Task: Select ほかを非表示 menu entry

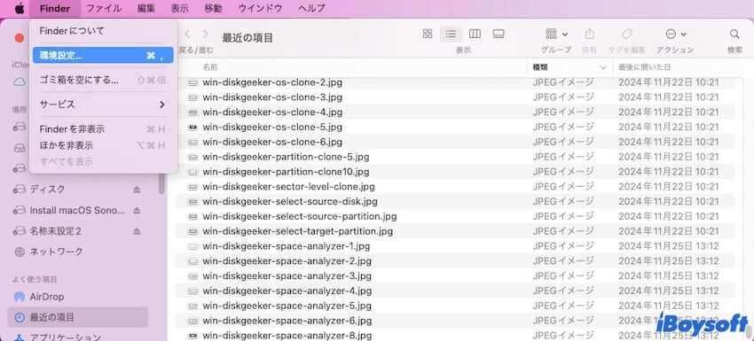Action: click(x=103, y=145)
